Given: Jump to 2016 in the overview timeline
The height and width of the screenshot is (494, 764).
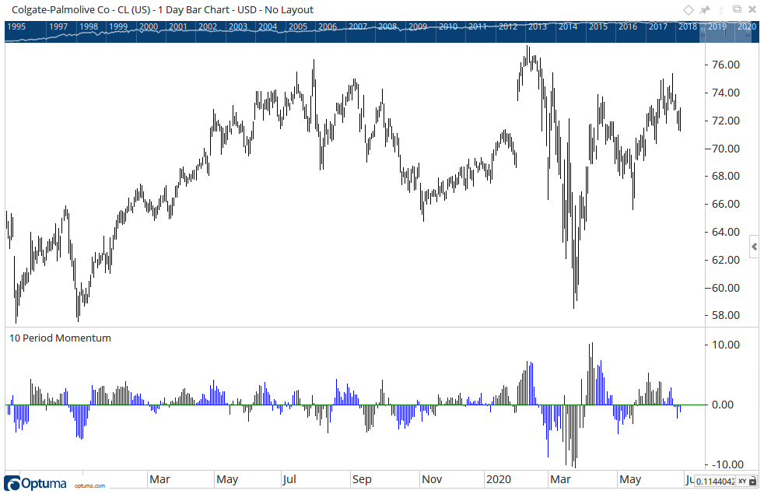Looking at the screenshot, I should 628,26.
